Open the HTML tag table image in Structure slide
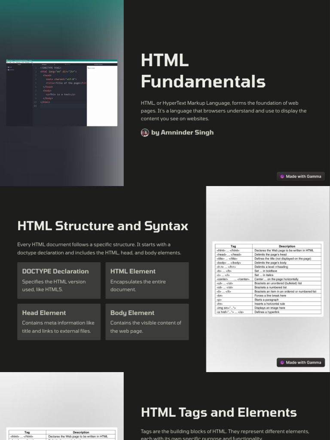330x440 pixels. pyautogui.click(x=268, y=279)
